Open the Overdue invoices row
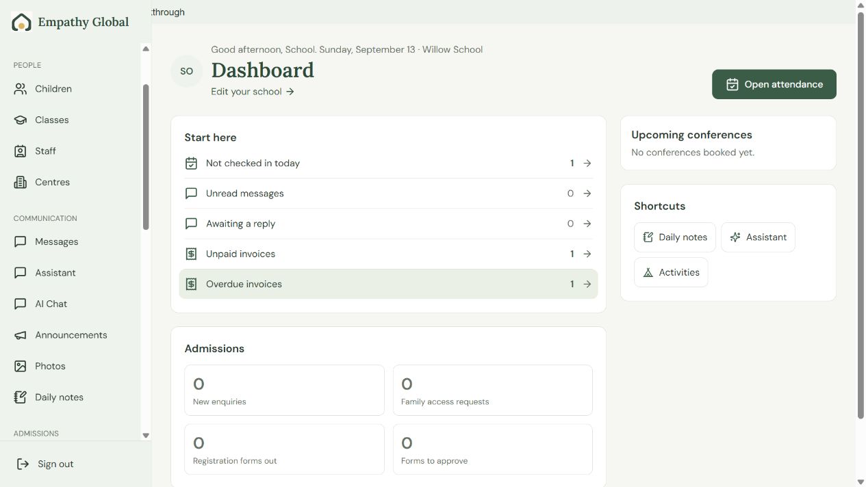Viewport: 866px width, 487px height. [388, 284]
